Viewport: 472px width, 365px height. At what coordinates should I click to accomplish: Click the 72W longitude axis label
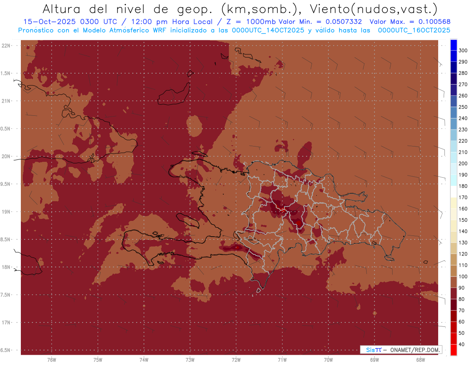coord(236,360)
